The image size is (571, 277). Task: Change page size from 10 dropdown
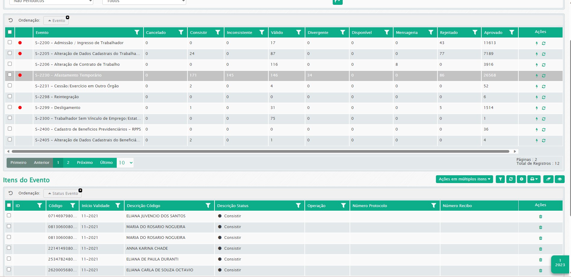click(x=125, y=163)
